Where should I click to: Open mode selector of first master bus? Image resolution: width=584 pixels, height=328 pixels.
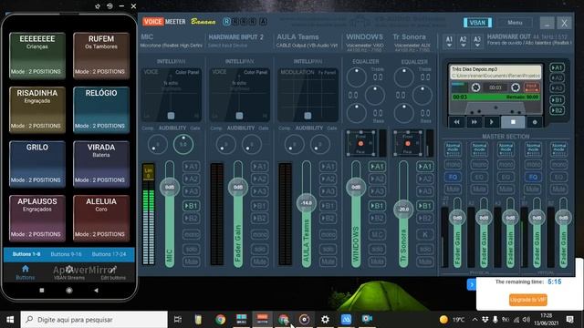(x=453, y=149)
